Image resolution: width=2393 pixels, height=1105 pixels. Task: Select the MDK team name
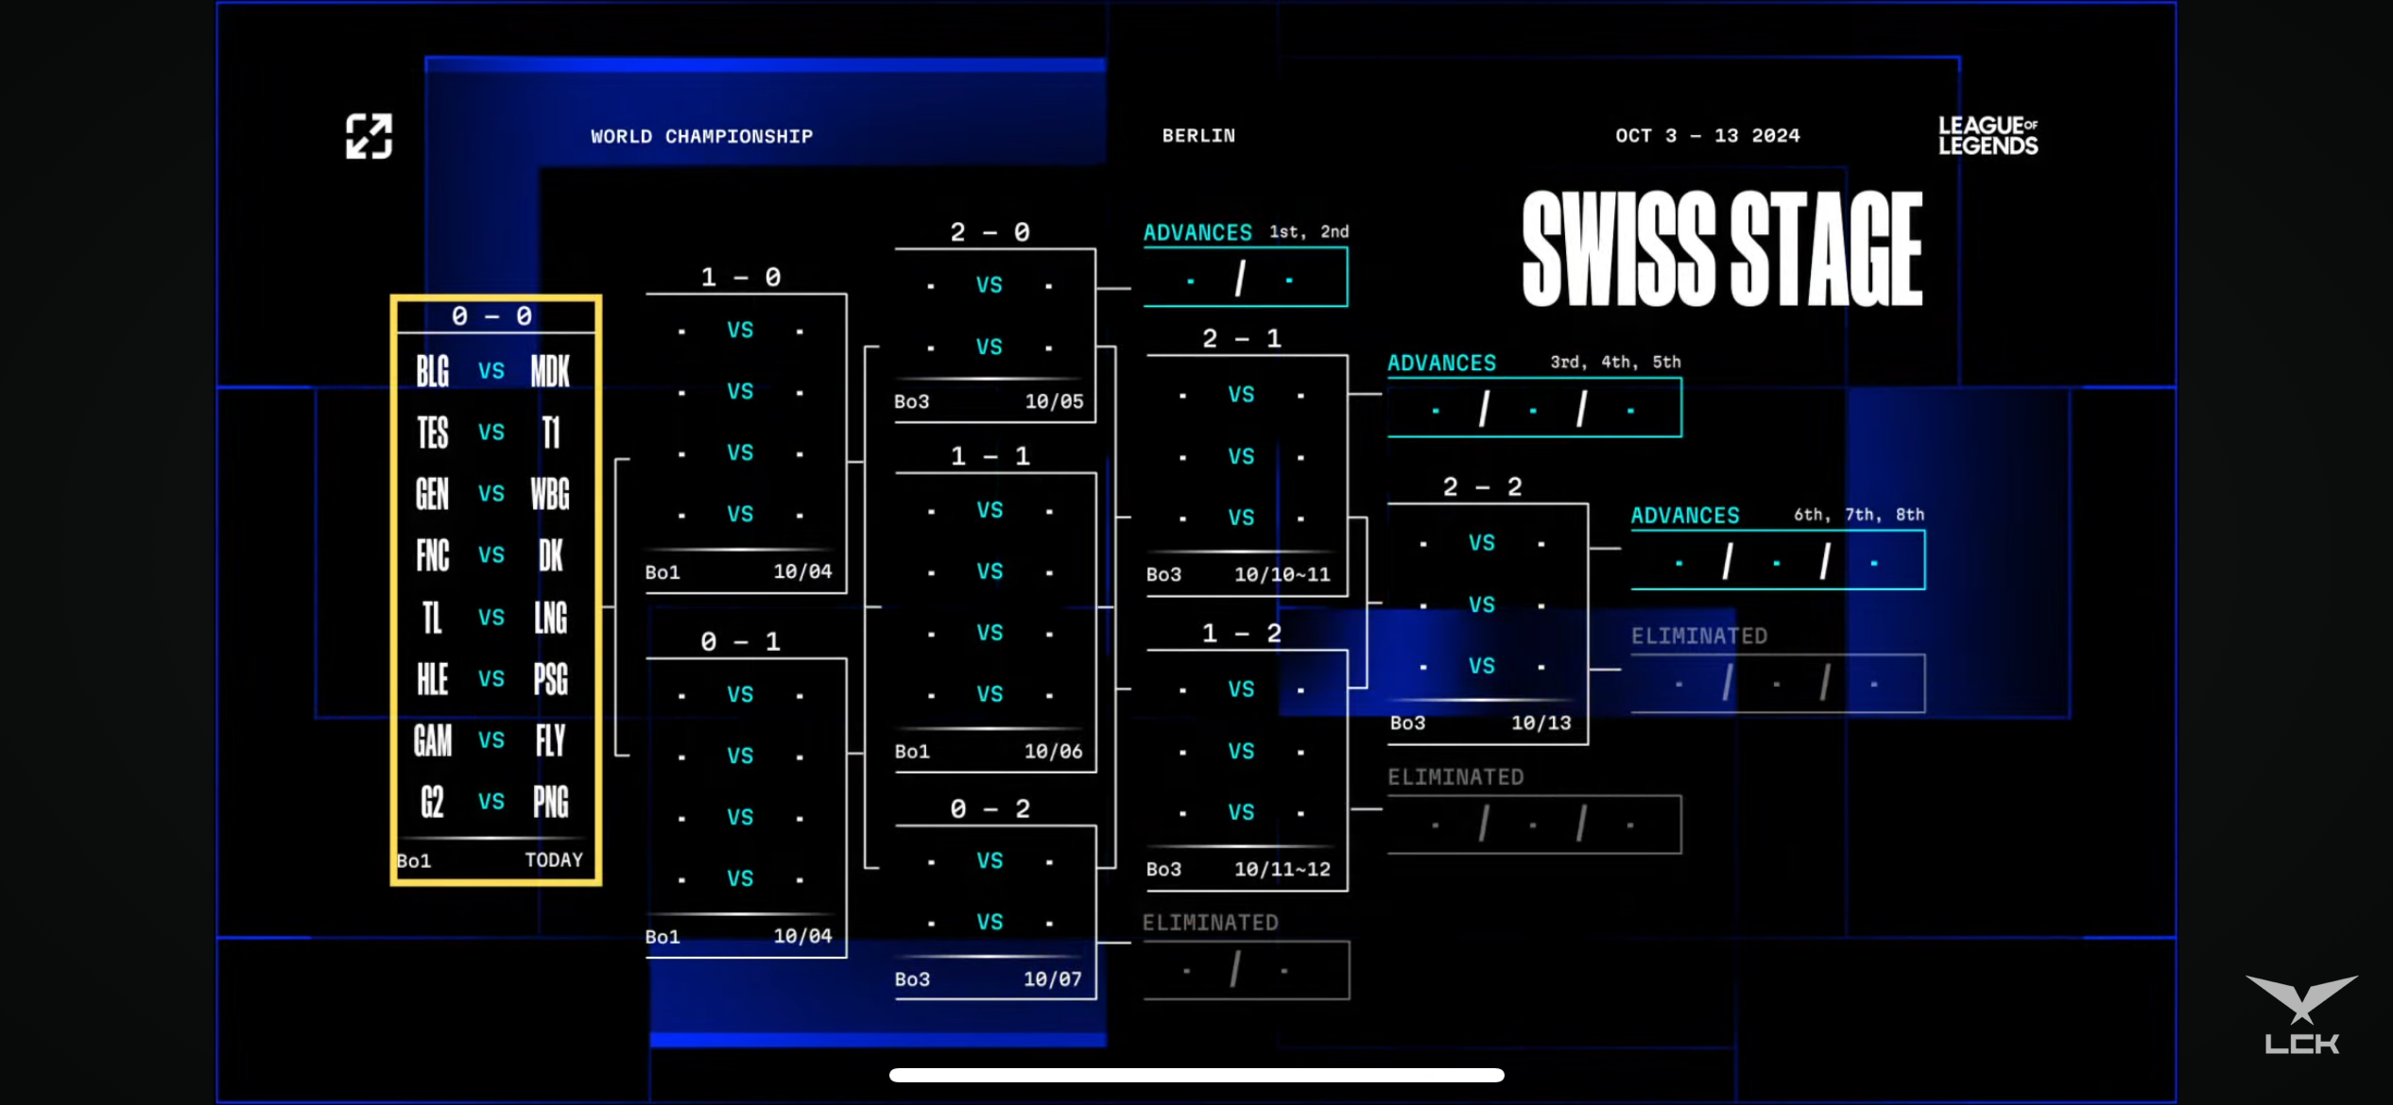tap(550, 371)
